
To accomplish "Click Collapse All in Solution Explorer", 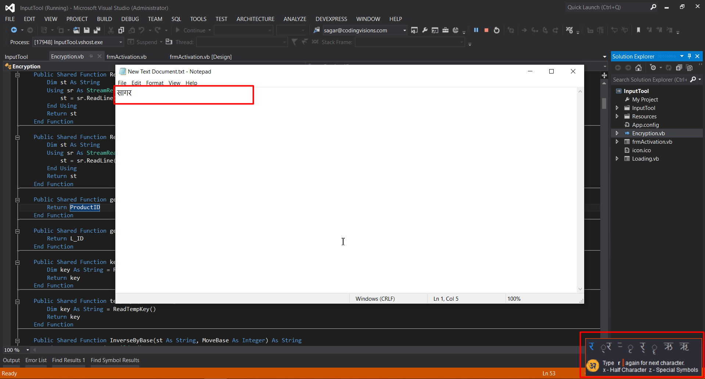I will (679, 68).
